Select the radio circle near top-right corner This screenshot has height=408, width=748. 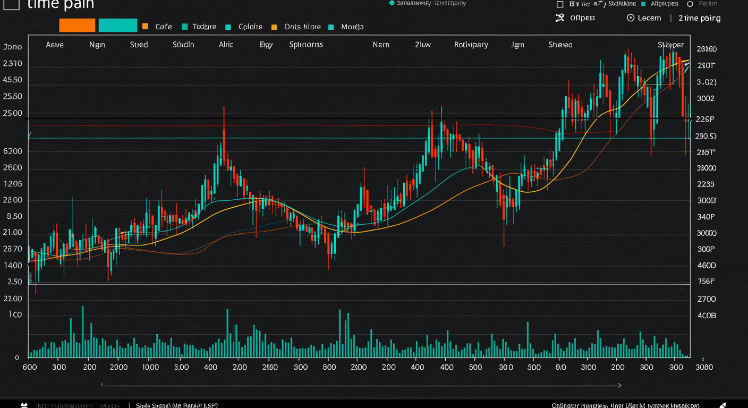690,4
